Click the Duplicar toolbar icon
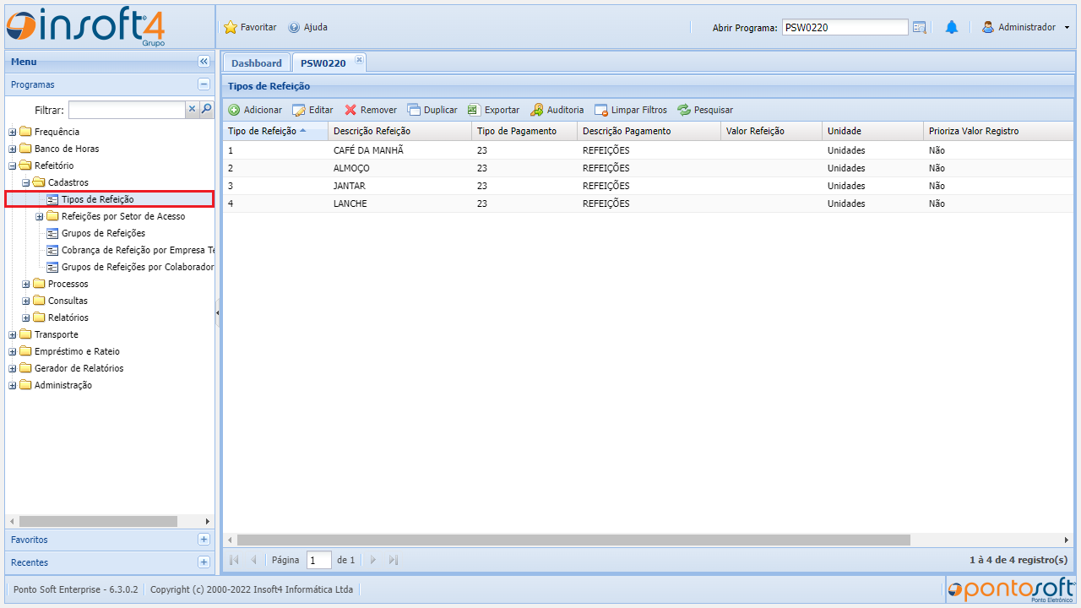Image resolution: width=1081 pixels, height=608 pixels. 414,110
